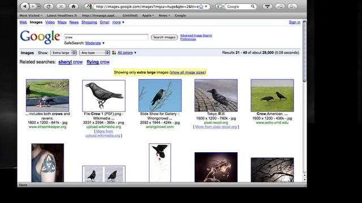The image size is (362, 203).
Task: Open the URL bar history dropdown arrow
Action: (x=206, y=7)
